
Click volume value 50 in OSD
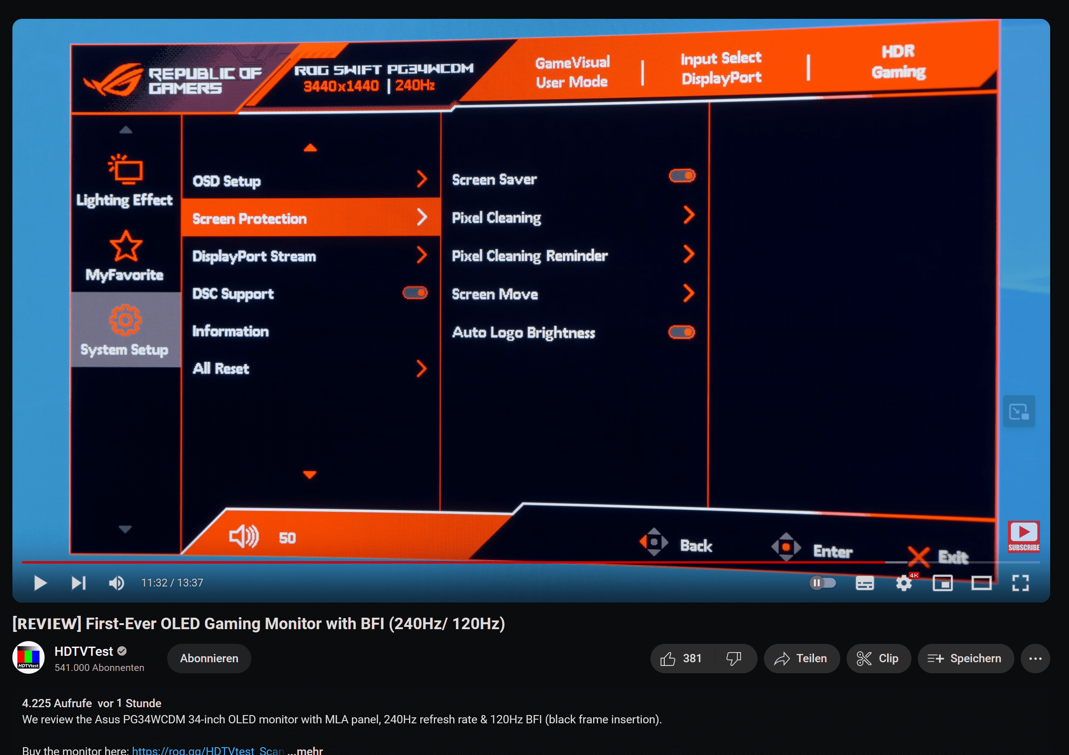click(287, 538)
